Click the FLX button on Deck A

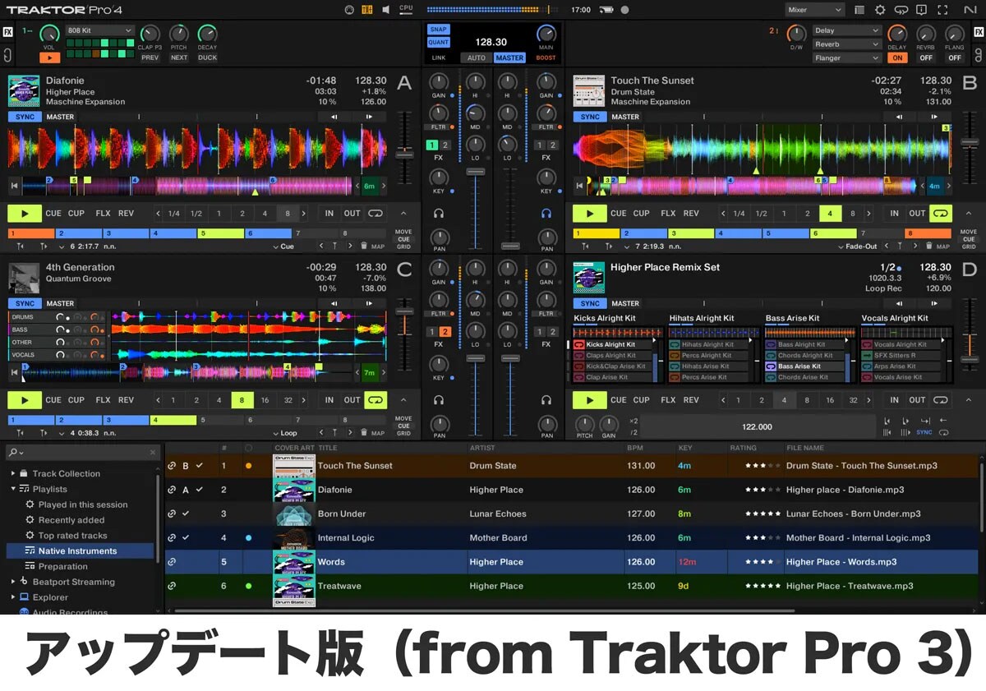click(x=103, y=214)
